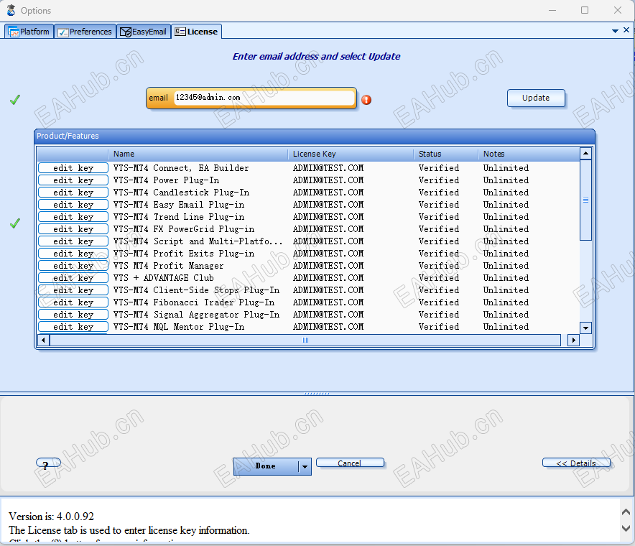Viewport: 635px width, 546px height.
Task: Click license key of VTS-MT4 Power Plug-In
Action: pos(328,180)
